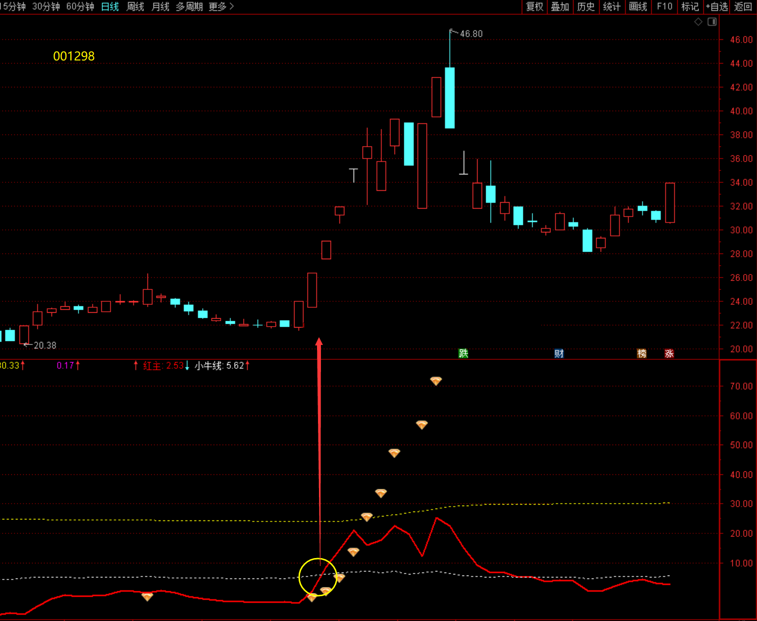Image resolution: width=757 pixels, height=621 pixels.
Task: Click the 标记 mark button
Action: [690, 6]
